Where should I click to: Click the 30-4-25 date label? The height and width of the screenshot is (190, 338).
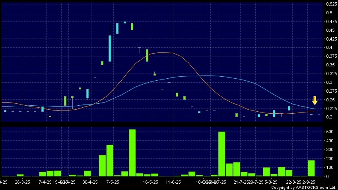(x=90, y=182)
